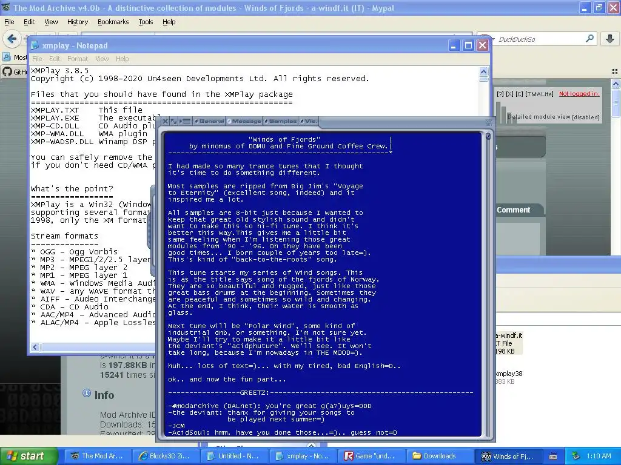The width and height of the screenshot is (621, 465).
Task: Click the [C] link on Mod Archive page
Action: [519, 94]
